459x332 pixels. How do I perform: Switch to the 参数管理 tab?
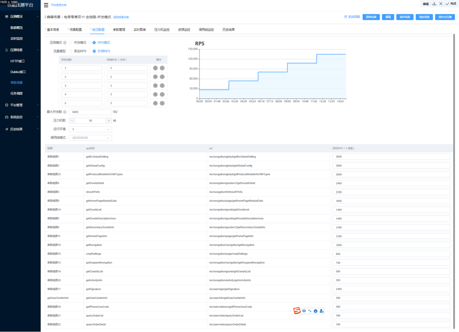click(119, 30)
